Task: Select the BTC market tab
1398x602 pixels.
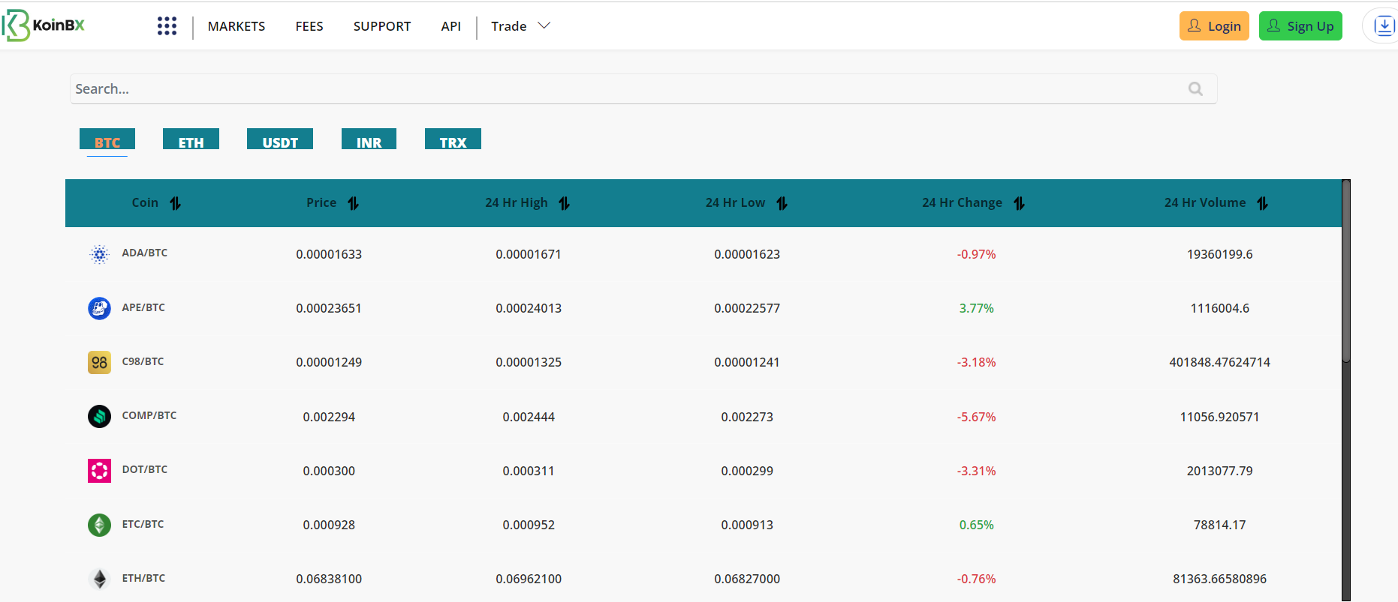Action: (107, 139)
